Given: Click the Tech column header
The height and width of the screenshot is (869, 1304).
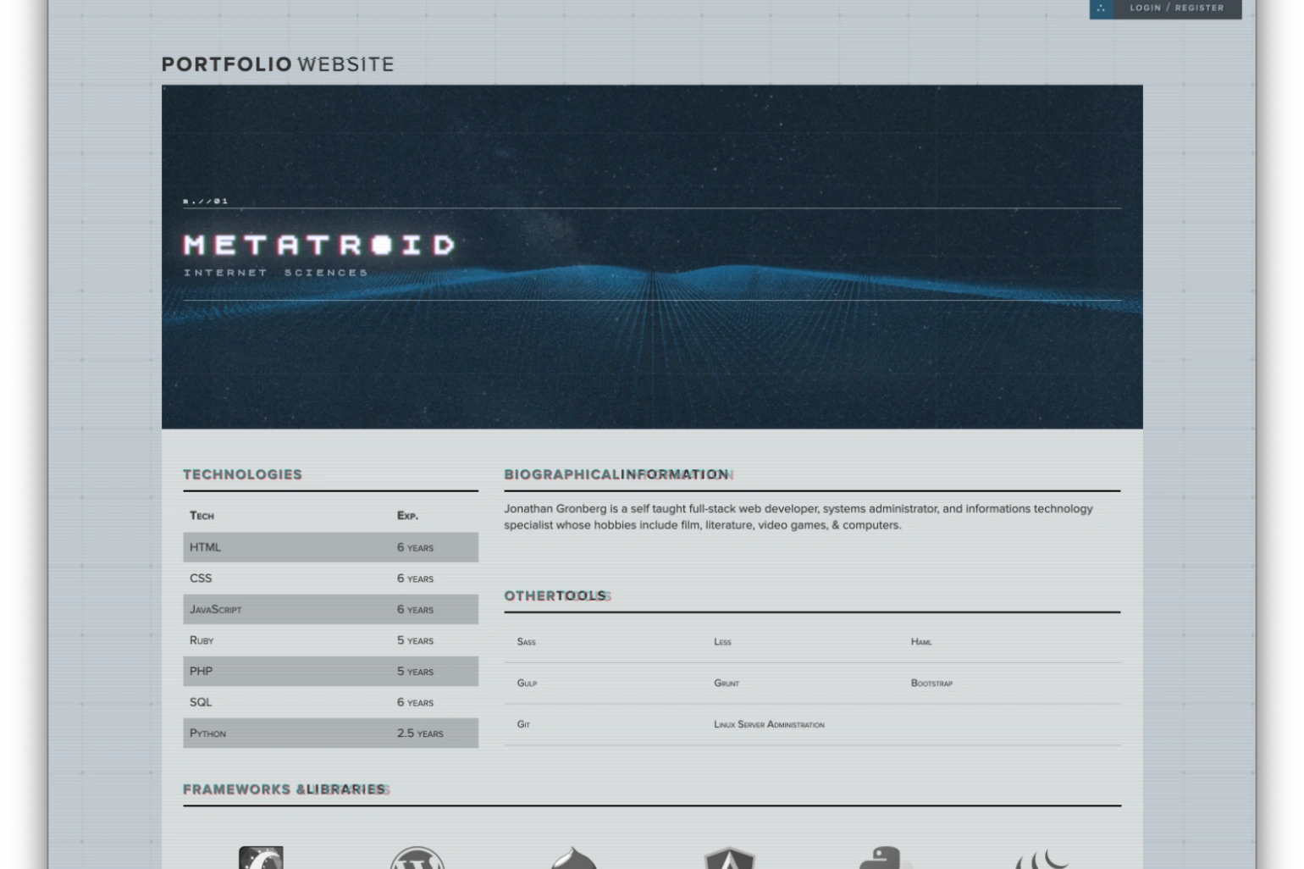Looking at the screenshot, I should point(202,515).
